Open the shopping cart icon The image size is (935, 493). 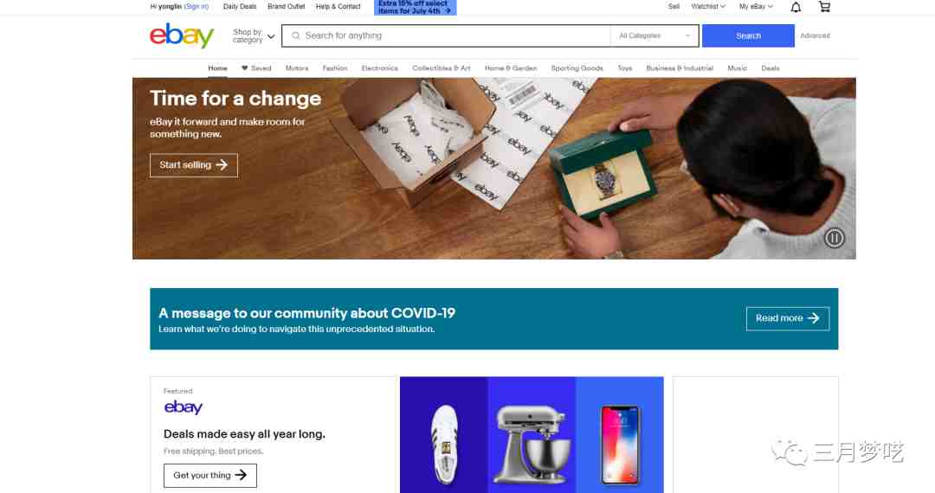coord(824,7)
